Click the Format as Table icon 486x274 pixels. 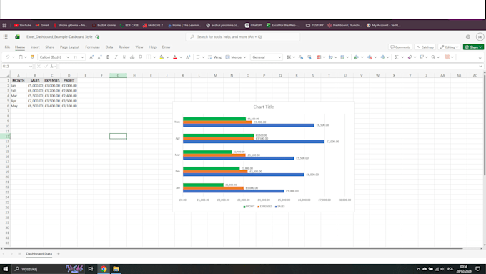331,57
